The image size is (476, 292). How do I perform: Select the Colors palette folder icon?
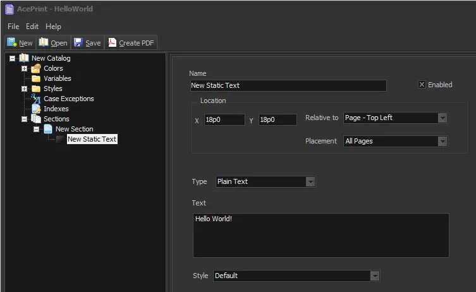click(x=36, y=68)
